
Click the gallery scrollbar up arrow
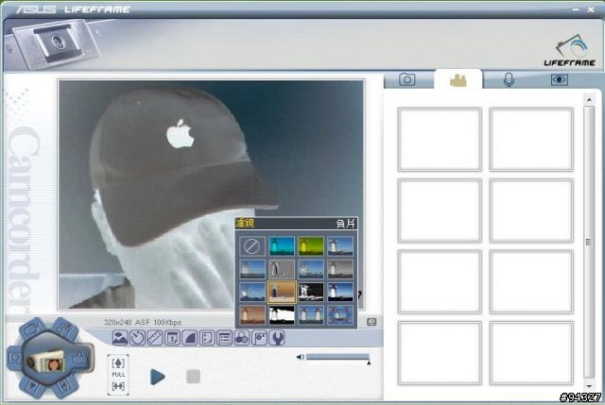tap(589, 100)
